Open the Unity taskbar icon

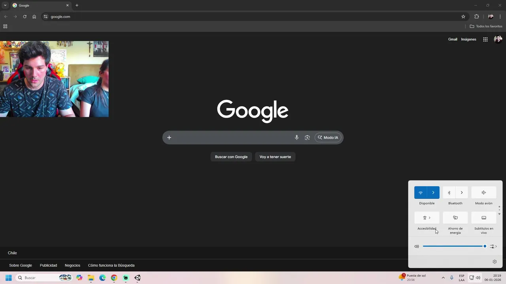tap(137, 278)
